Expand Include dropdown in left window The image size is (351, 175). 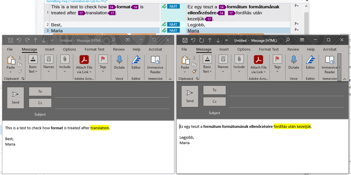coord(65,71)
